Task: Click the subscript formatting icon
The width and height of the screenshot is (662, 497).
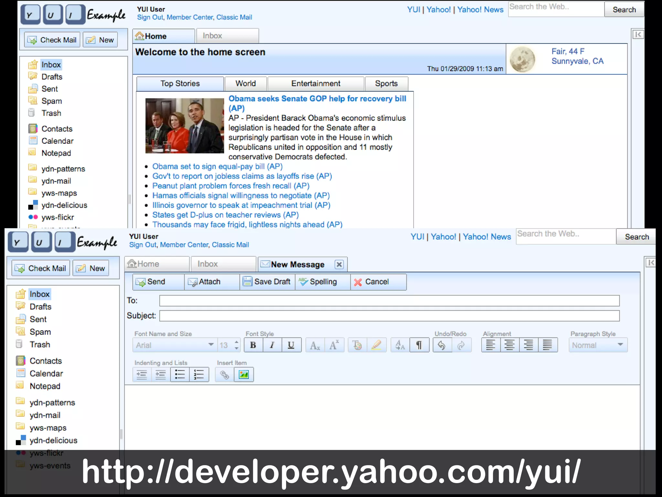Action: click(x=315, y=345)
